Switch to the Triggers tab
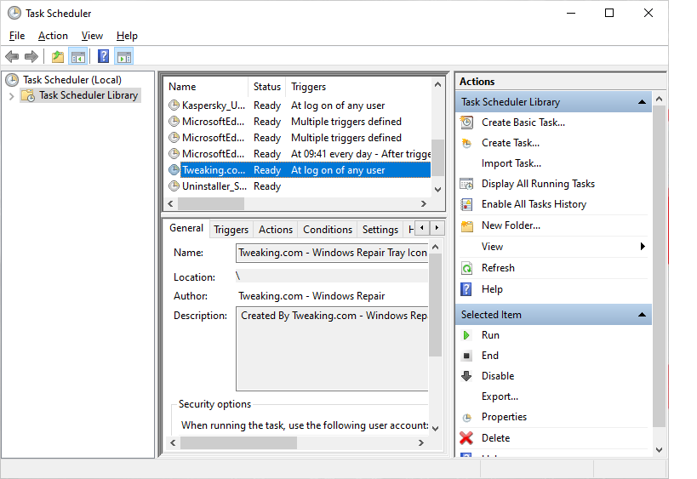Image resolution: width=697 pixels, height=479 pixels. point(231,230)
